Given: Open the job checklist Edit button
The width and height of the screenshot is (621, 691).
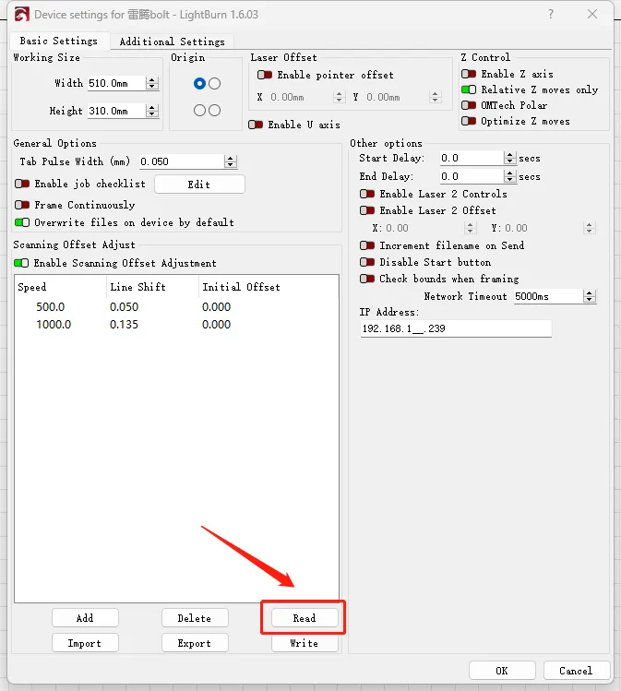Looking at the screenshot, I should point(199,185).
